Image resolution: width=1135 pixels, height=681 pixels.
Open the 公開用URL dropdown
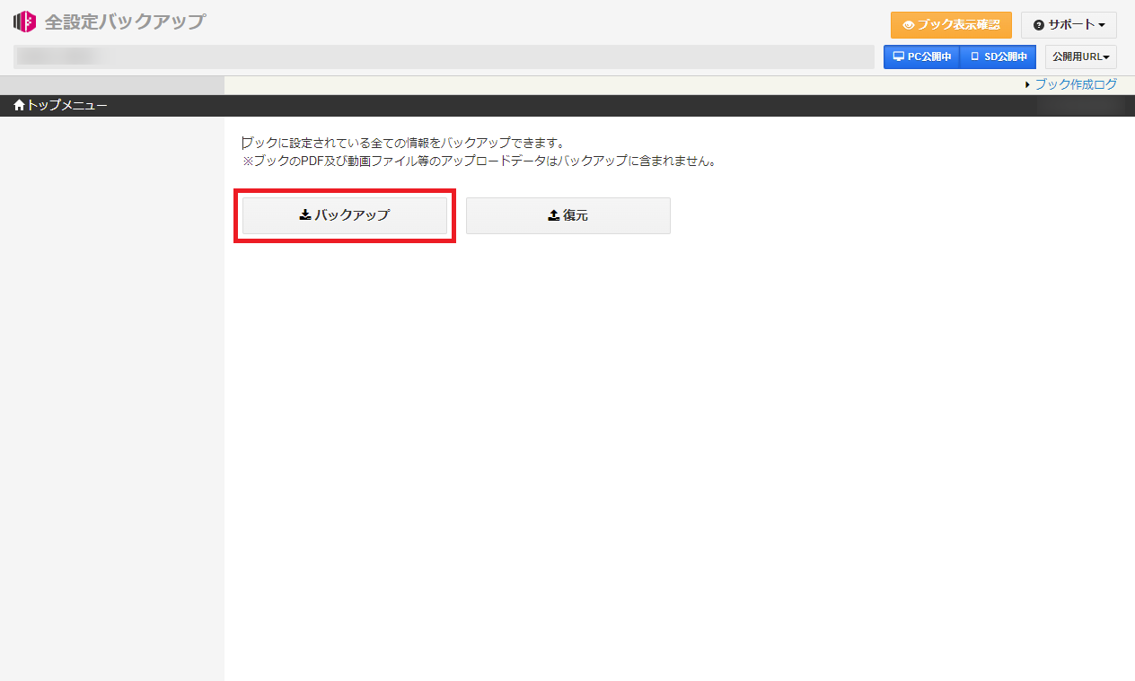[x=1080, y=57]
